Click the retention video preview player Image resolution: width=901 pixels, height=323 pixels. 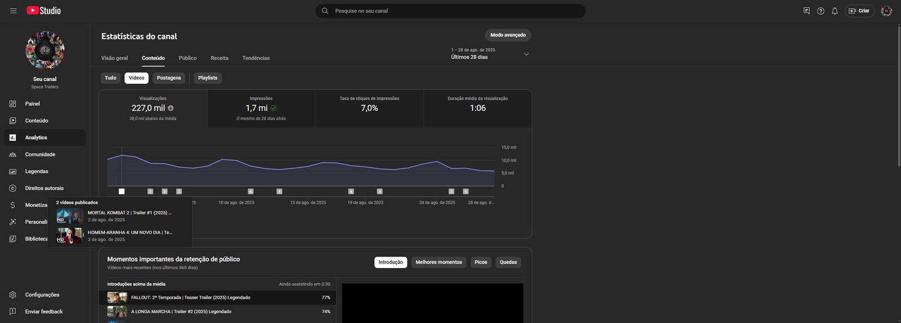[432, 303]
